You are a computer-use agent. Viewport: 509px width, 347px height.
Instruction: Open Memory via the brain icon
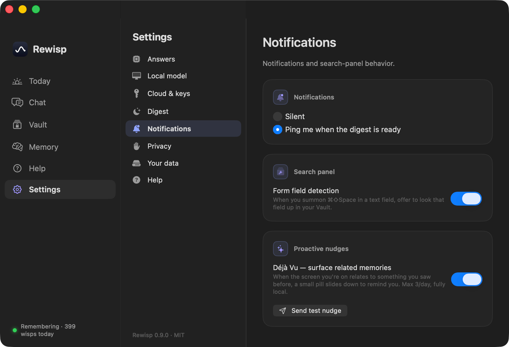(17, 147)
